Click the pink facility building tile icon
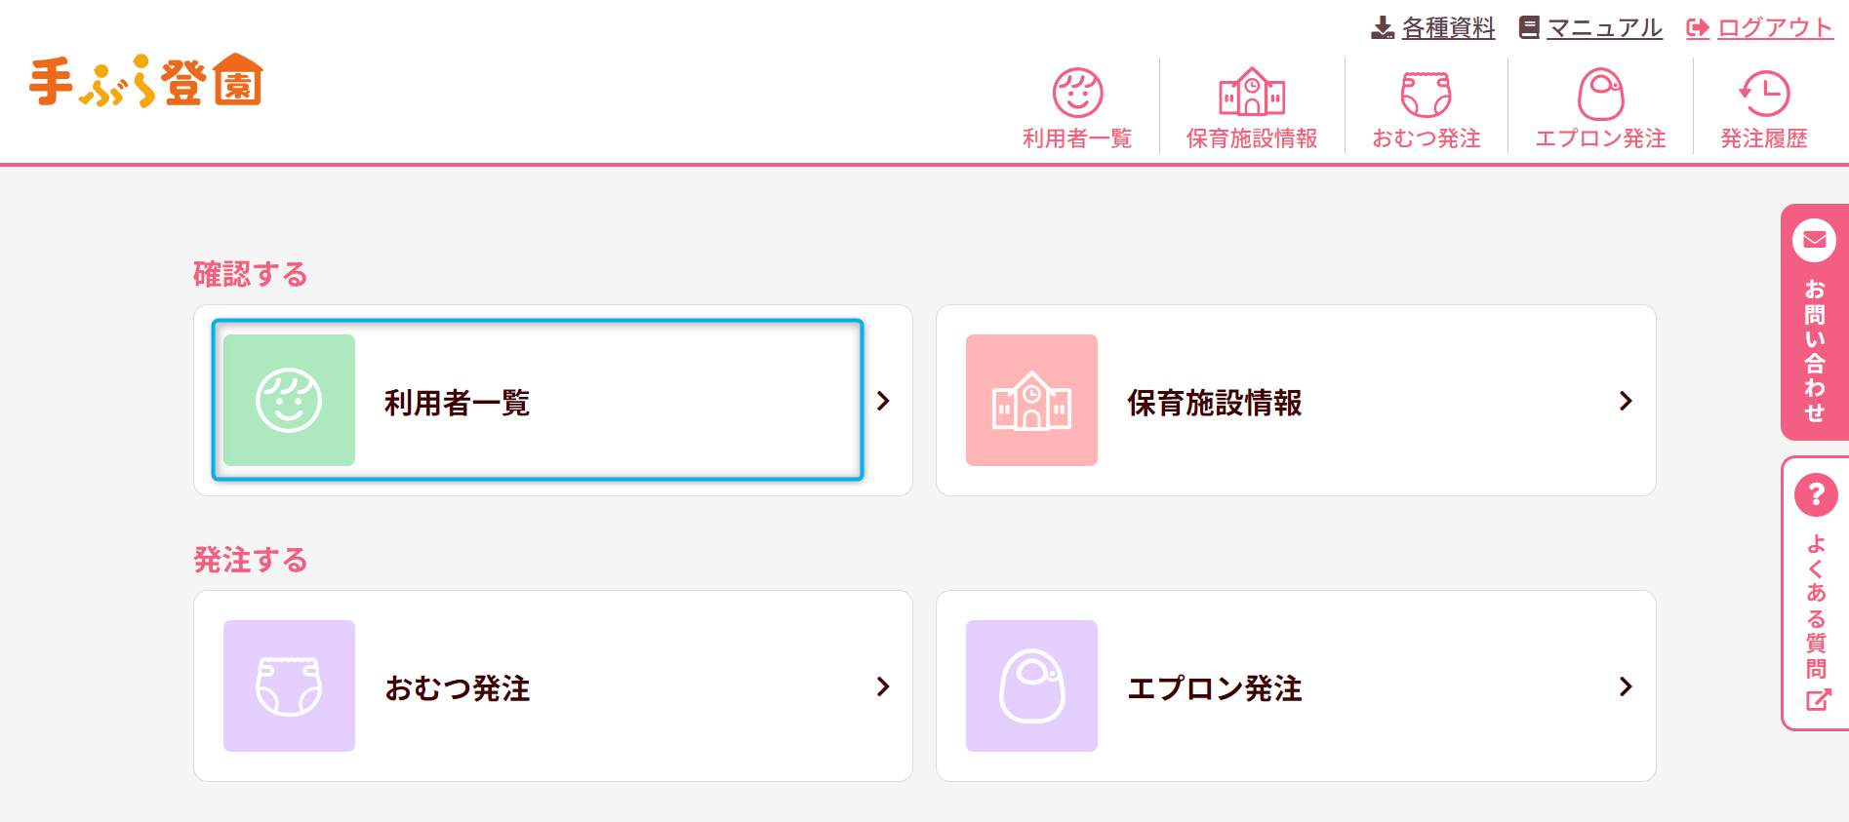The width and height of the screenshot is (1849, 822). click(1031, 400)
